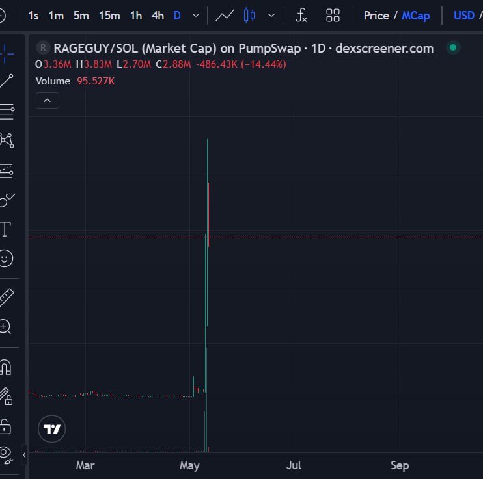Select the crosshair cursor tool
Viewport: 483px width, 479px height.
click(6, 54)
